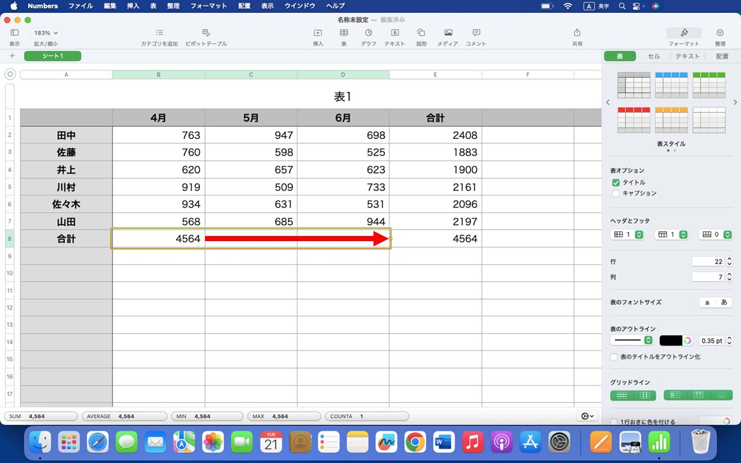The height and width of the screenshot is (463, 741).
Task: Open the フォーマット paintbrush panel icon
Action: (683, 32)
